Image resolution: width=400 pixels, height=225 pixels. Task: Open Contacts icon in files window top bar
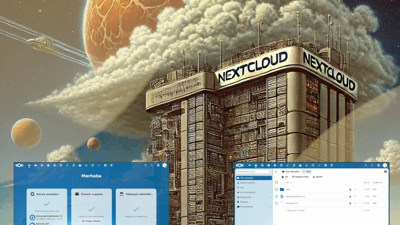tap(274, 165)
